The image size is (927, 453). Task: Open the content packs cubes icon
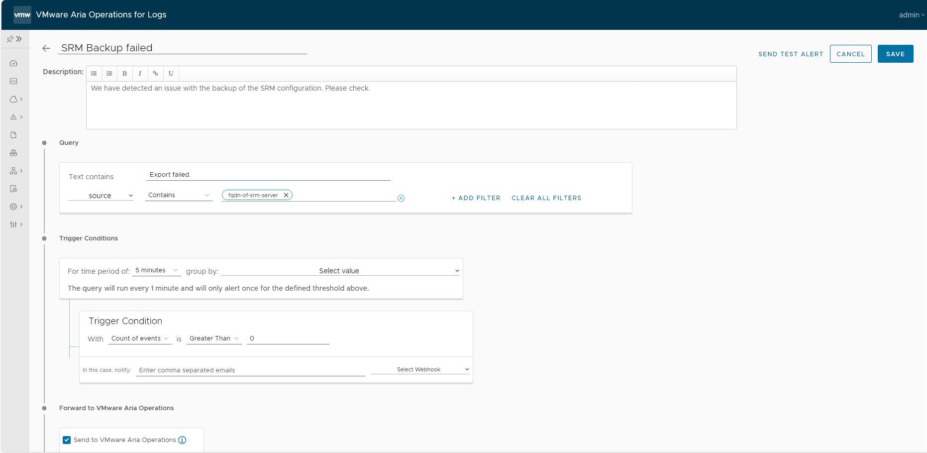point(13,153)
